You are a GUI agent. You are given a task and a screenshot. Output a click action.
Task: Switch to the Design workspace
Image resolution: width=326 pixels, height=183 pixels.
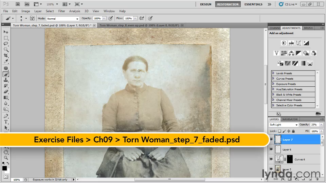[206, 4]
